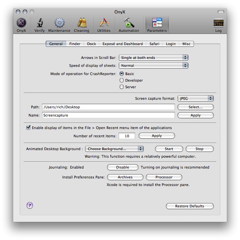Click the 'Mode of operation for CrashReporter:' label
Image resolution: width=240 pixels, height=240 pixels.
click(x=83, y=74)
